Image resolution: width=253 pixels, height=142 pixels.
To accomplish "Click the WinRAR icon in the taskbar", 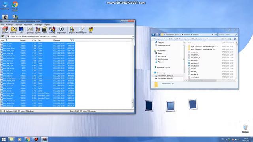I will [x=44, y=139].
